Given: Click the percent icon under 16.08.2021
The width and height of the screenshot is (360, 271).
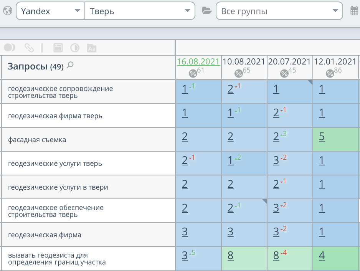Looking at the screenshot, I should (x=193, y=73).
